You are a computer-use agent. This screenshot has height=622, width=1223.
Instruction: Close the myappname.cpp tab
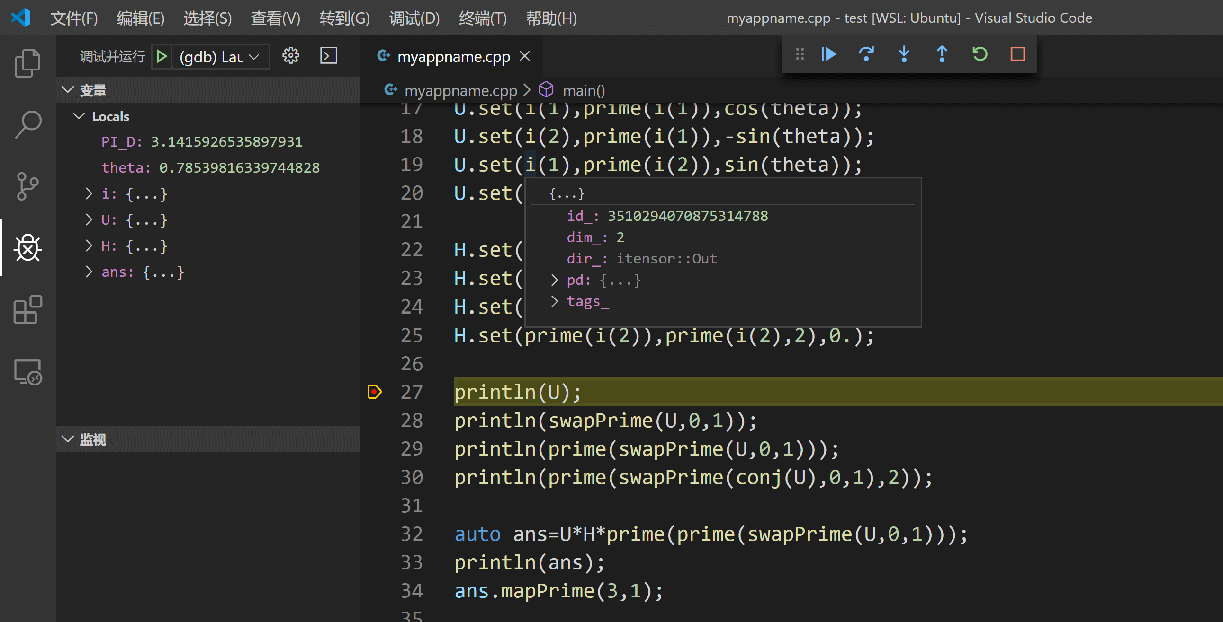pos(525,56)
